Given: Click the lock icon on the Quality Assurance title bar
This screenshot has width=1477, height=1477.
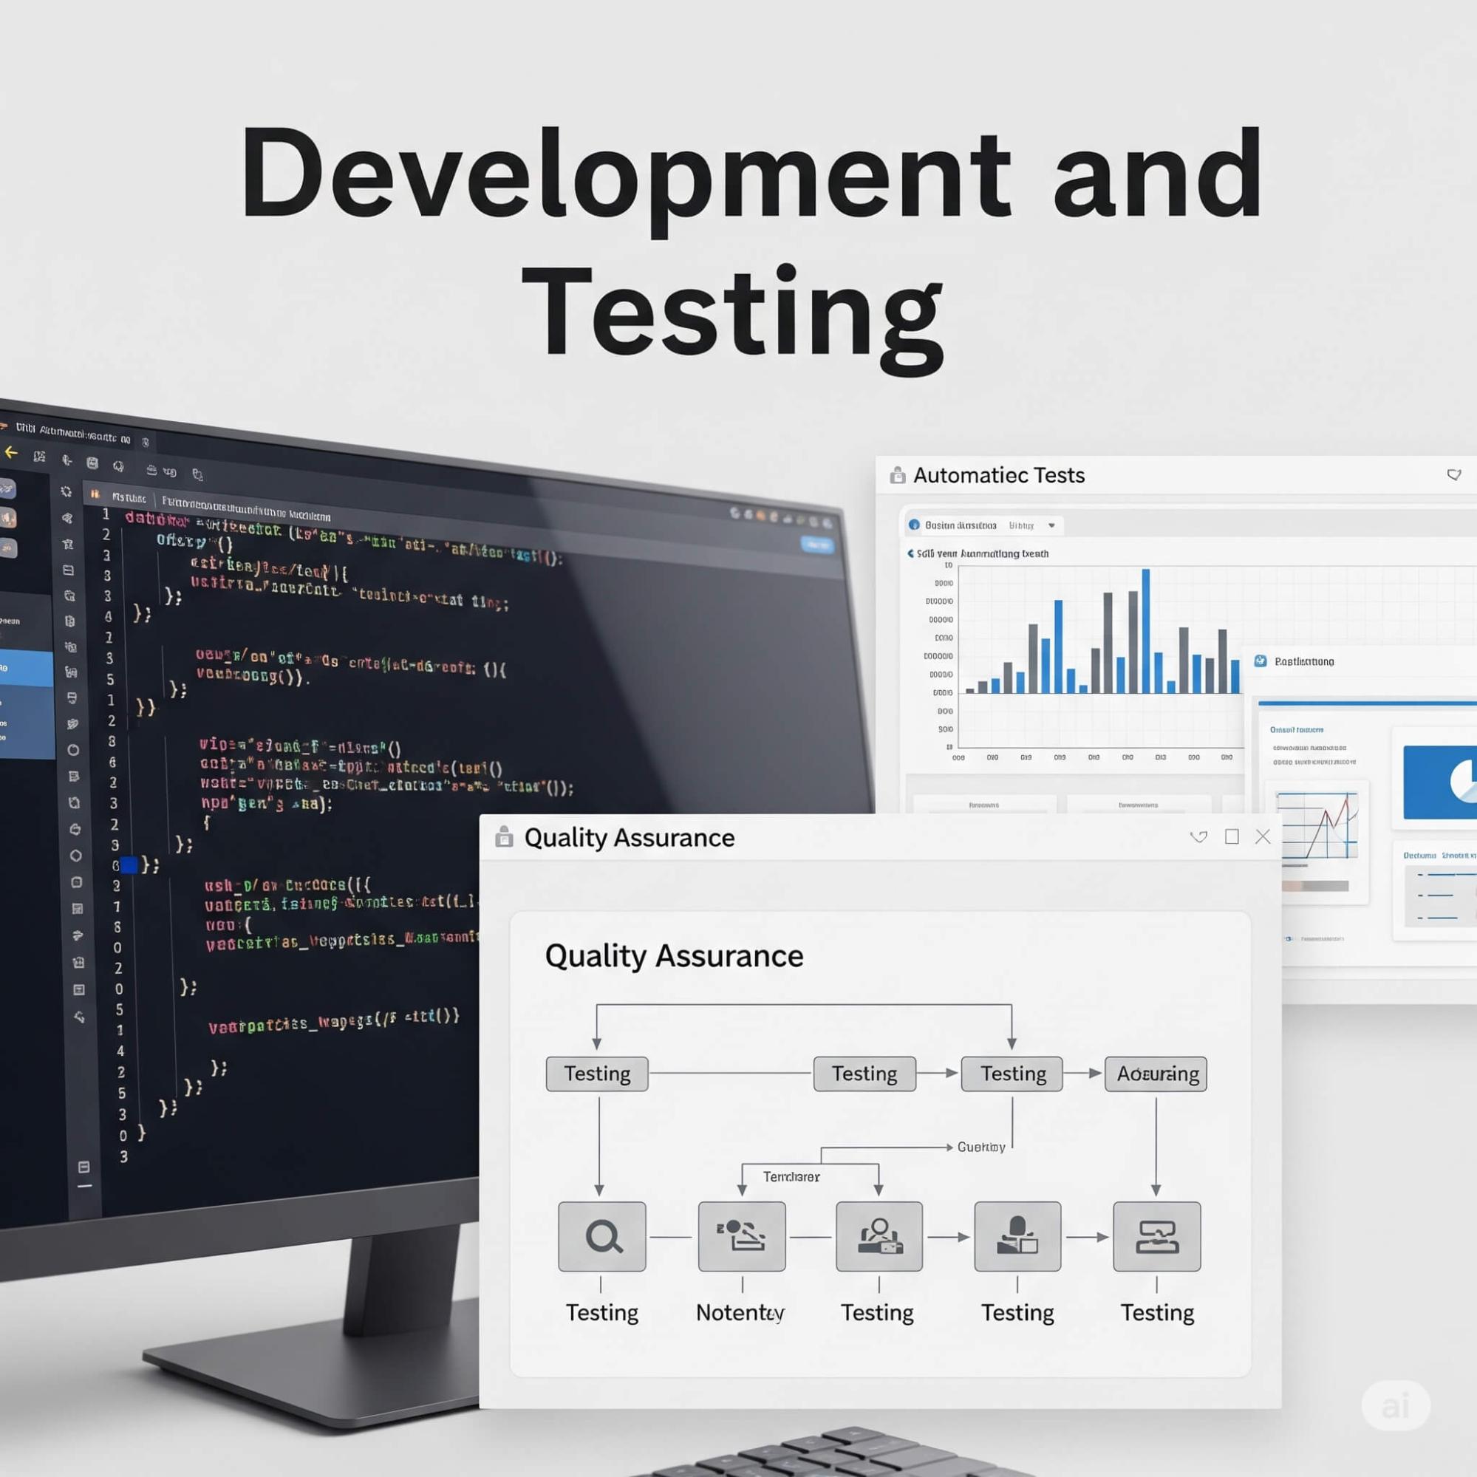Looking at the screenshot, I should tap(504, 837).
